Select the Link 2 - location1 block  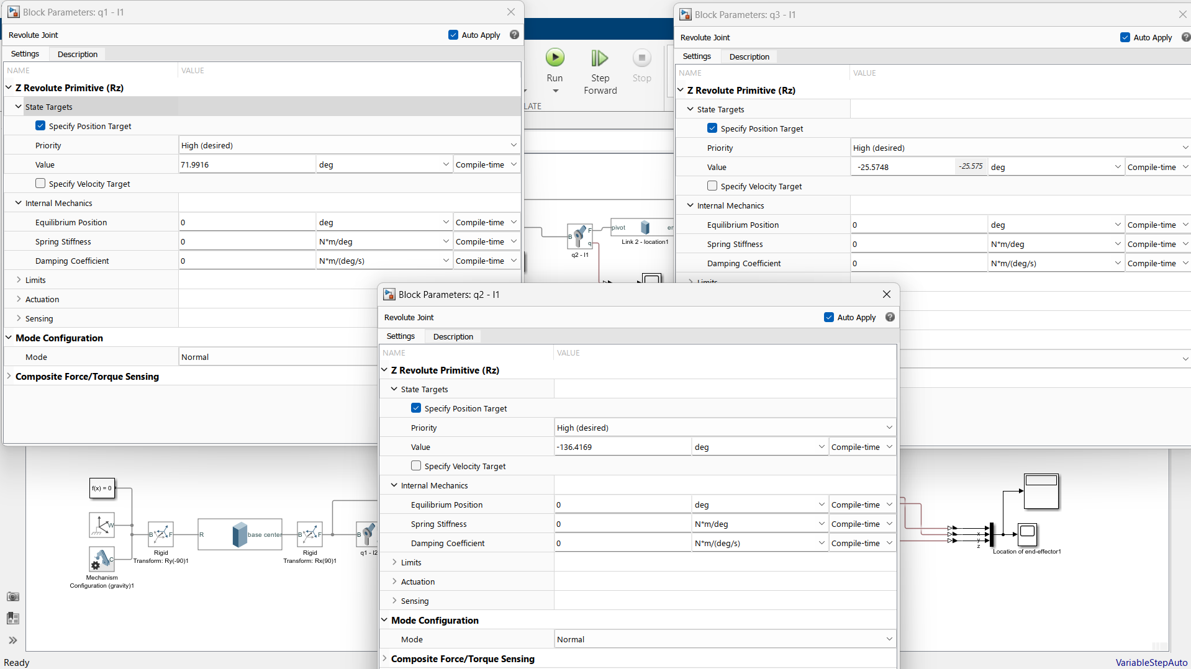pos(642,227)
